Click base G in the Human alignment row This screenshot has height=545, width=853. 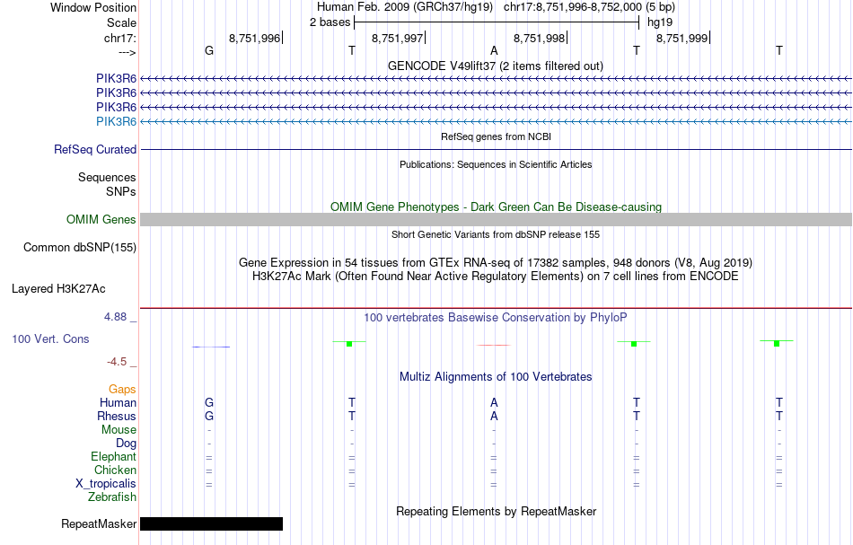tap(209, 402)
